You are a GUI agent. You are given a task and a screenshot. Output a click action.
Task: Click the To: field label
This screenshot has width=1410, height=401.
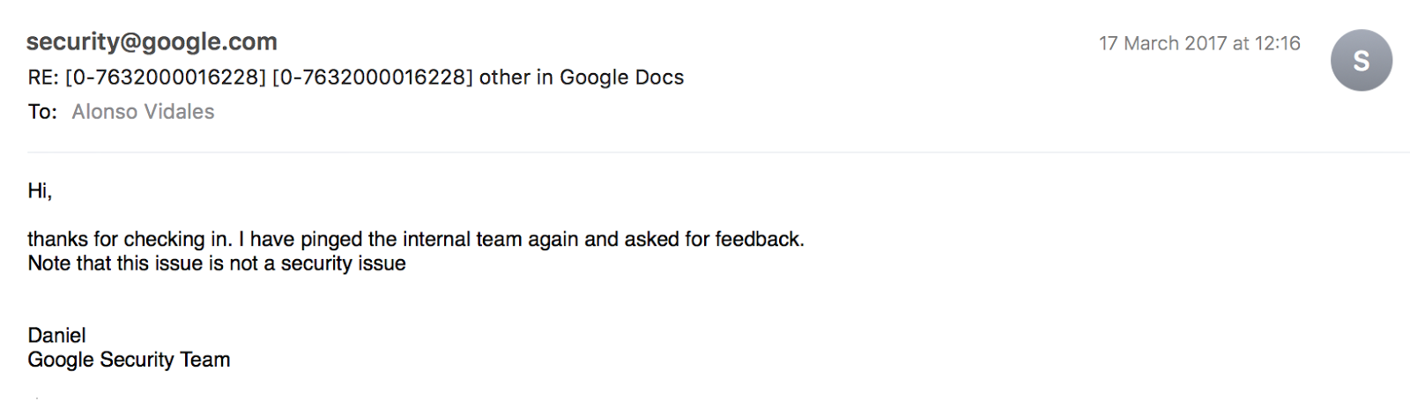click(x=42, y=112)
